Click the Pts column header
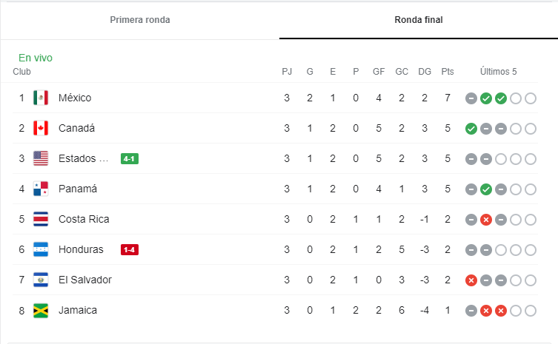Screen dimensions: 558x344 [448, 72]
